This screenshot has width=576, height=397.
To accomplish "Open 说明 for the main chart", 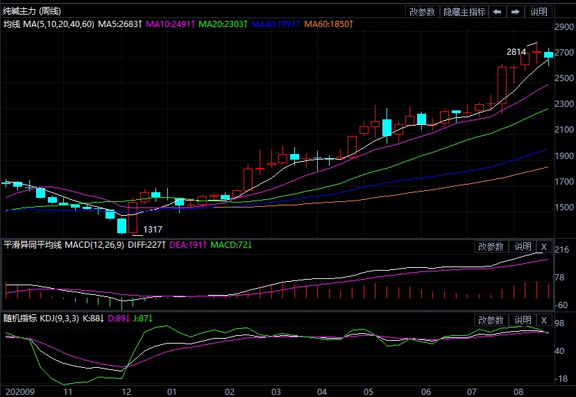I will click(539, 12).
